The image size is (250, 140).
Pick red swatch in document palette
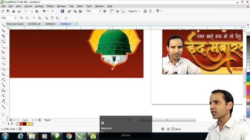click(21, 124)
